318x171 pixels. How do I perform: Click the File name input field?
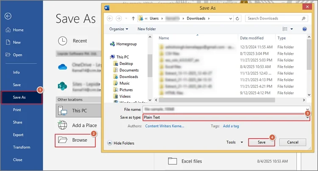tap(226, 109)
